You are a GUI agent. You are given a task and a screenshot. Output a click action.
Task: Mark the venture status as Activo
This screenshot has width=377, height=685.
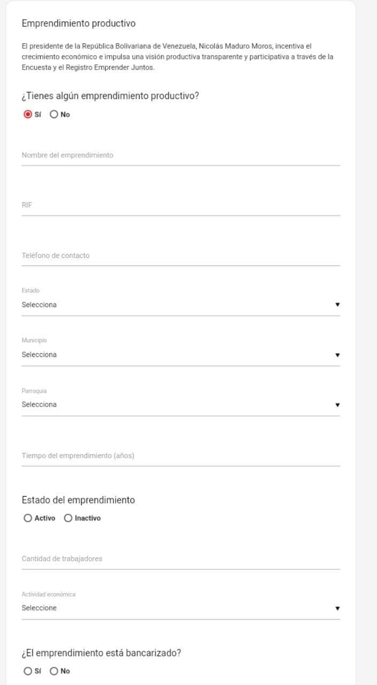click(x=28, y=518)
